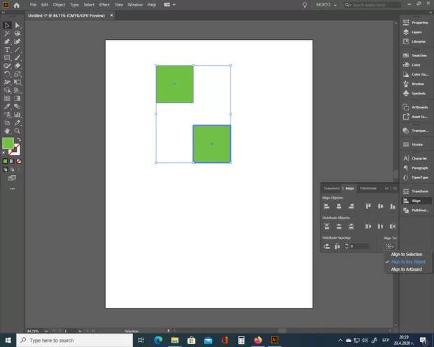
Task: Select the Type tool
Action: pos(7,50)
